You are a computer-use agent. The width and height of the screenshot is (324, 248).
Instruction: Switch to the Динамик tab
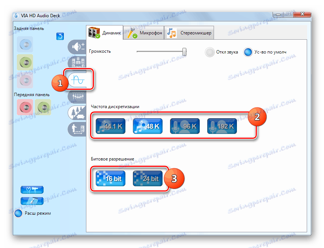click(x=105, y=33)
